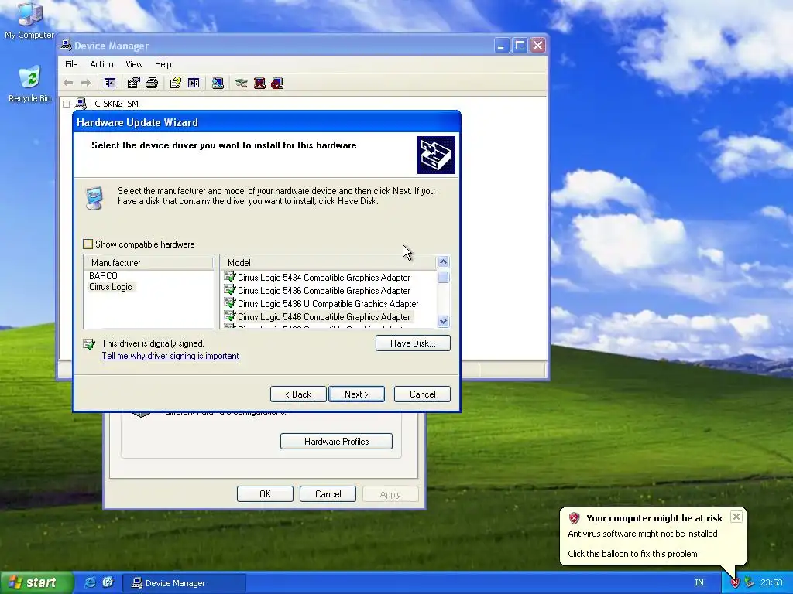Open Help using the question mark toolbar icon
The image size is (793, 594).
pyautogui.click(x=176, y=83)
